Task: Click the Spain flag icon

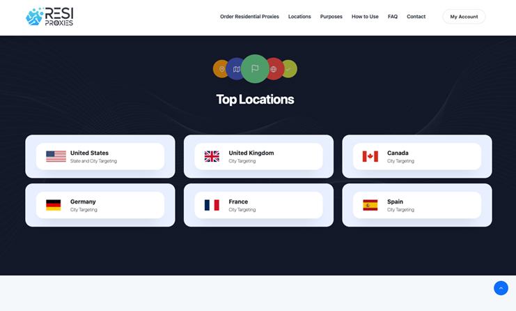Action: [x=370, y=205]
